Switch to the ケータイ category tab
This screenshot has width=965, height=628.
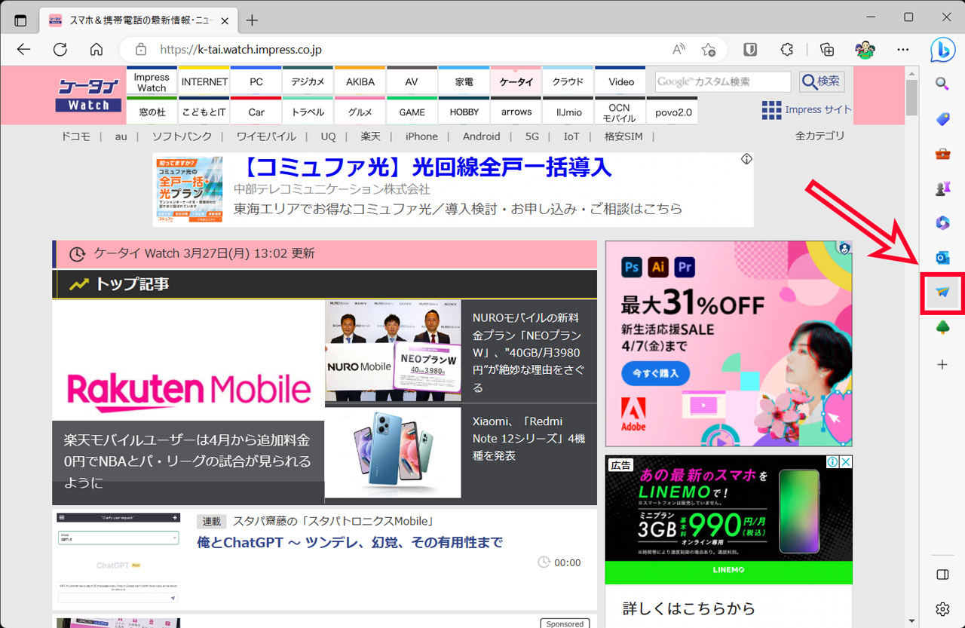516,81
